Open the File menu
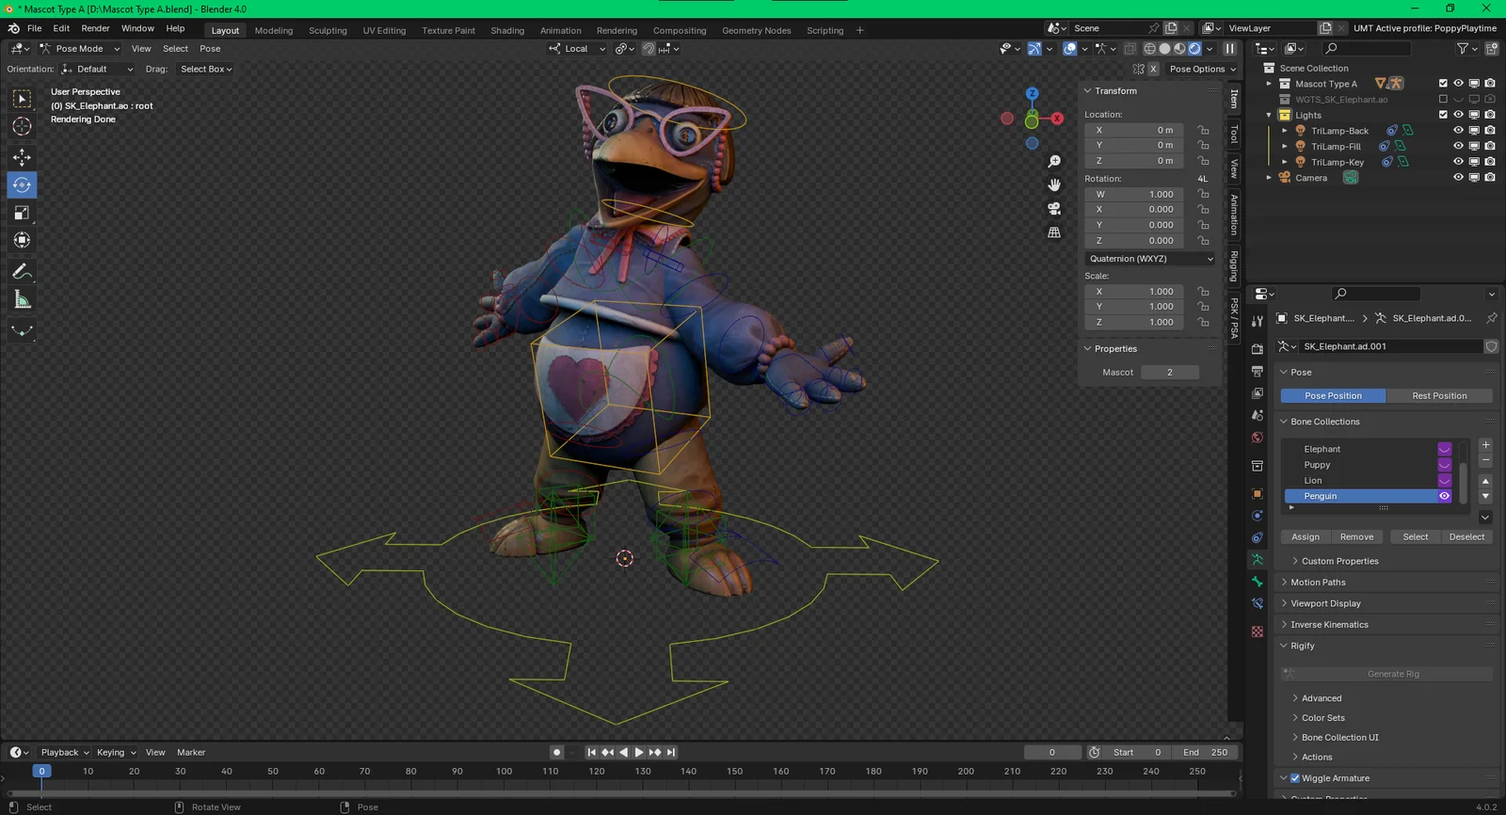 [x=34, y=28]
